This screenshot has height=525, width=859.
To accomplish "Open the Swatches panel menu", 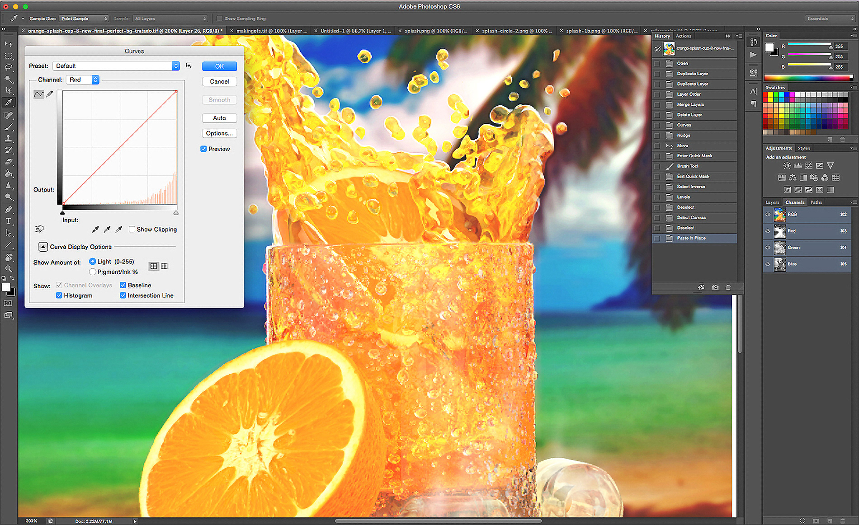I will click(x=853, y=88).
